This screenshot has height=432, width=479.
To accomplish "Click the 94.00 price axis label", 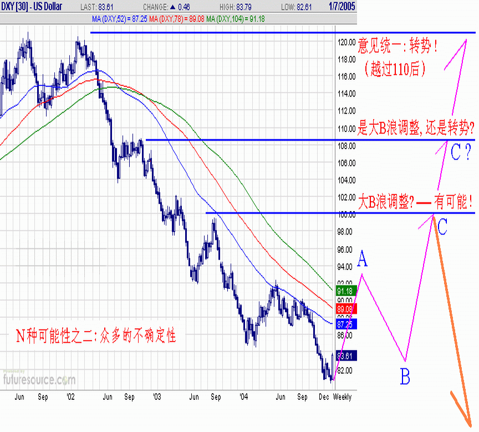I will coord(345,267).
